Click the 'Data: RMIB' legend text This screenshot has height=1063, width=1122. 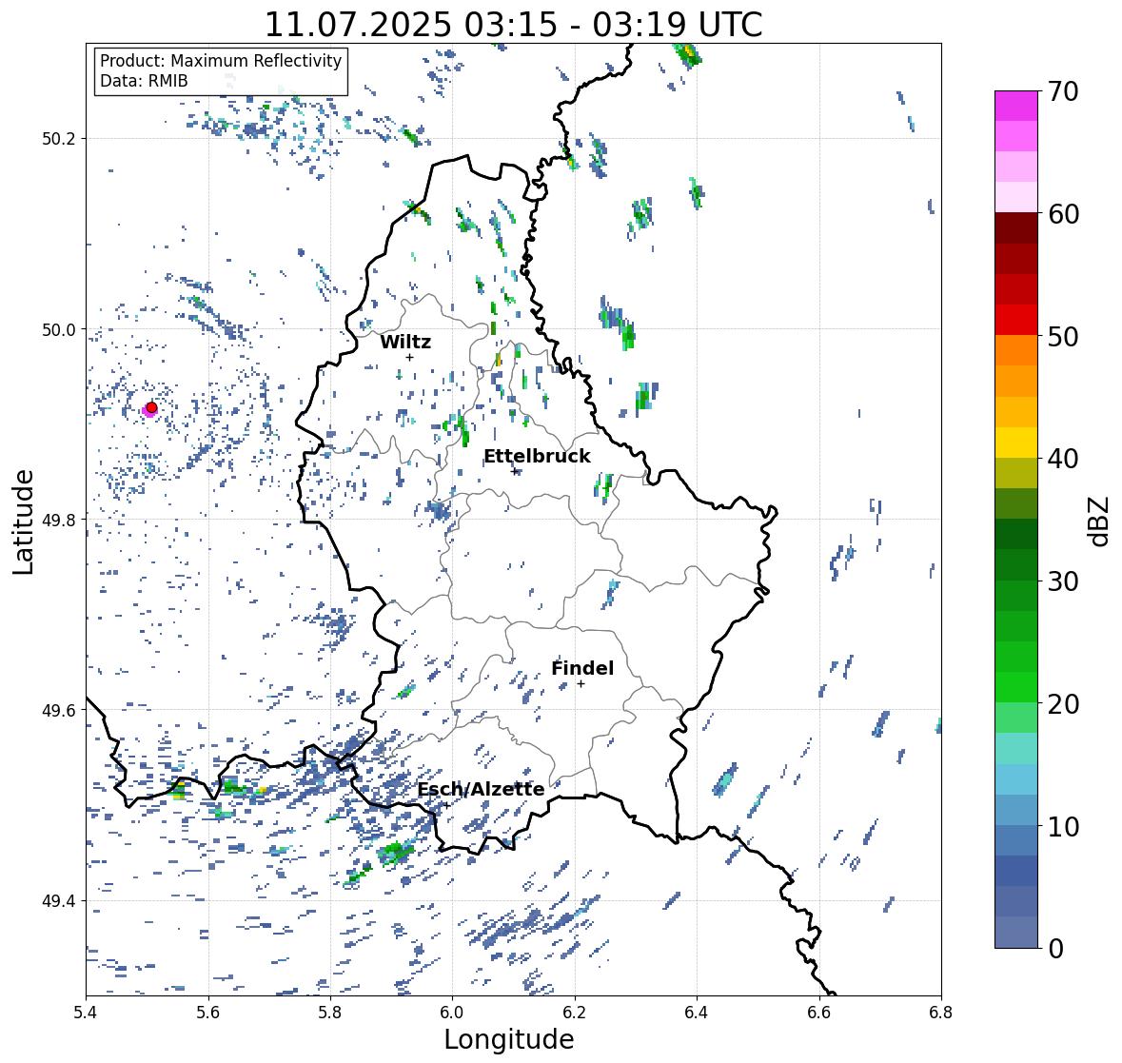pyautogui.click(x=144, y=81)
